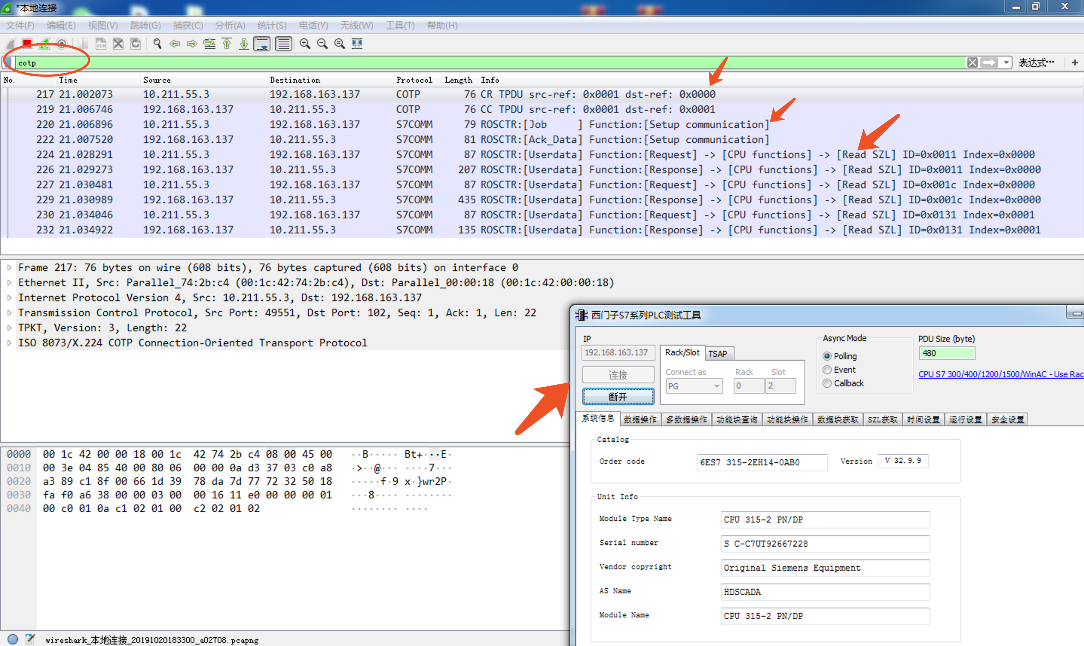Viewport: 1084px width, 646px height.
Task: Open the CPU S7 300/400/1200/1500 link
Action: tap(1000, 374)
